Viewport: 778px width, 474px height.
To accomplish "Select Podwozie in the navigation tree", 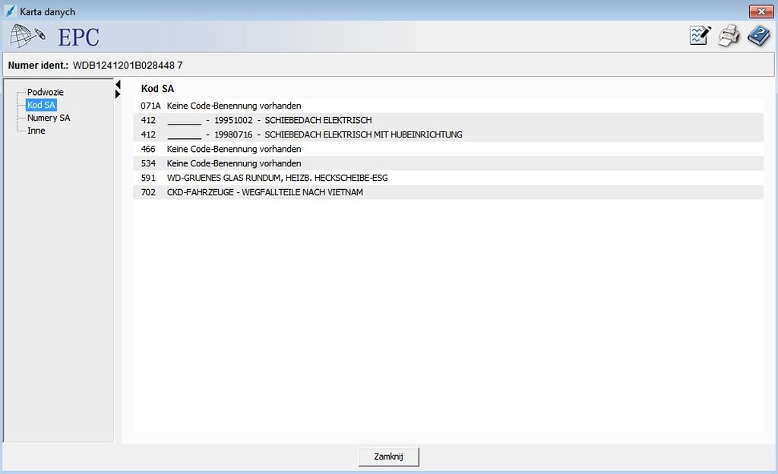I will 46,92.
